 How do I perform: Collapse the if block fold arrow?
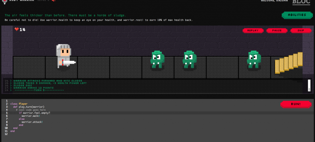[9, 113]
